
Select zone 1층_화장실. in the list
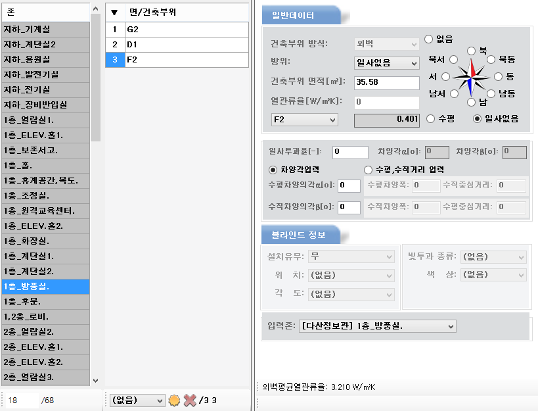tap(45, 240)
